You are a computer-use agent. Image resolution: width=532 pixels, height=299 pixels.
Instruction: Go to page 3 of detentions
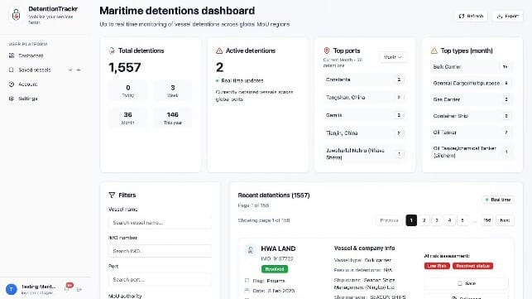437,220
